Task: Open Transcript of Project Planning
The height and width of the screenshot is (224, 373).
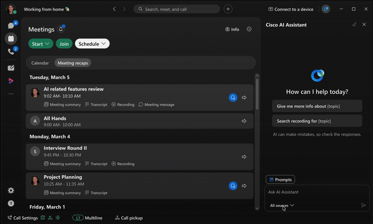Action: (96, 193)
